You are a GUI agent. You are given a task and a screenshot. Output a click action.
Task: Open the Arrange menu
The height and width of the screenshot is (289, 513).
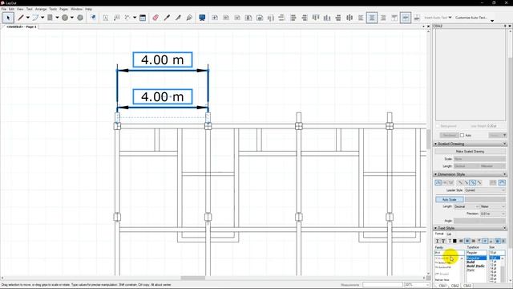click(x=41, y=9)
